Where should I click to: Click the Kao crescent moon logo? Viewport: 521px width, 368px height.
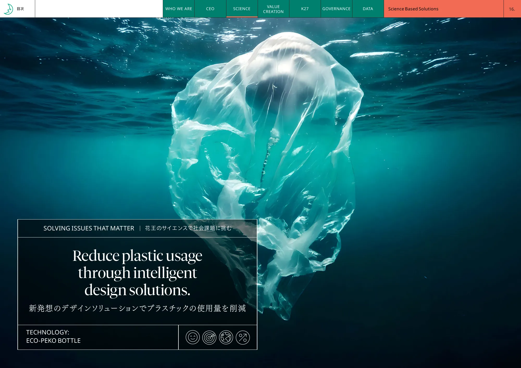coord(8,9)
